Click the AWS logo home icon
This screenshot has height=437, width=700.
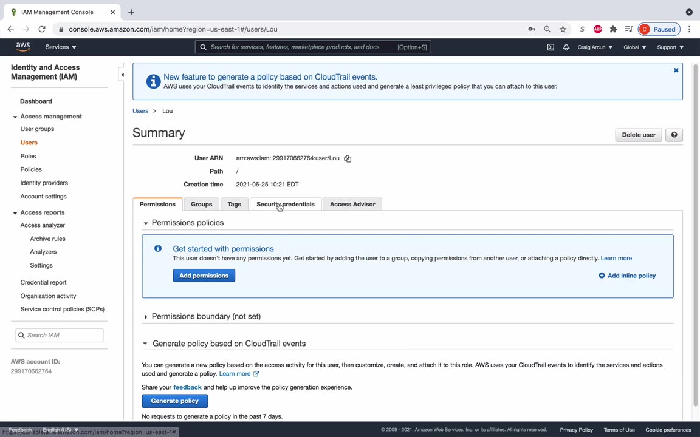[23, 47]
